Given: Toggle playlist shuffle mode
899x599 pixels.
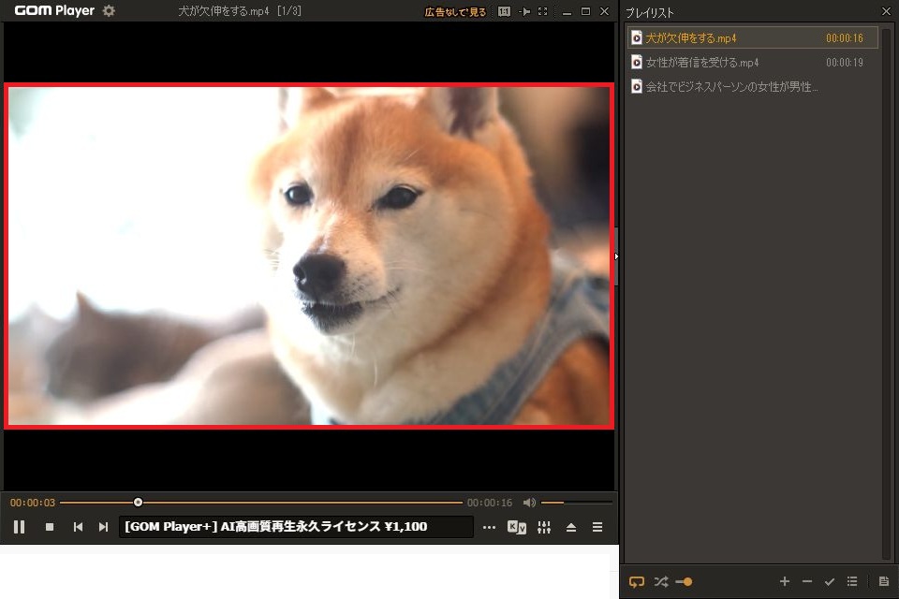Looking at the screenshot, I should coord(661,581).
